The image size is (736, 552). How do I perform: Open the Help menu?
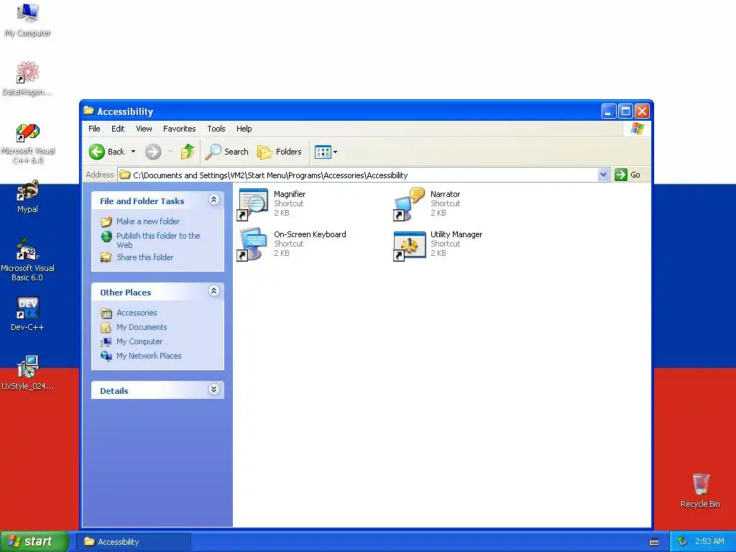244,129
